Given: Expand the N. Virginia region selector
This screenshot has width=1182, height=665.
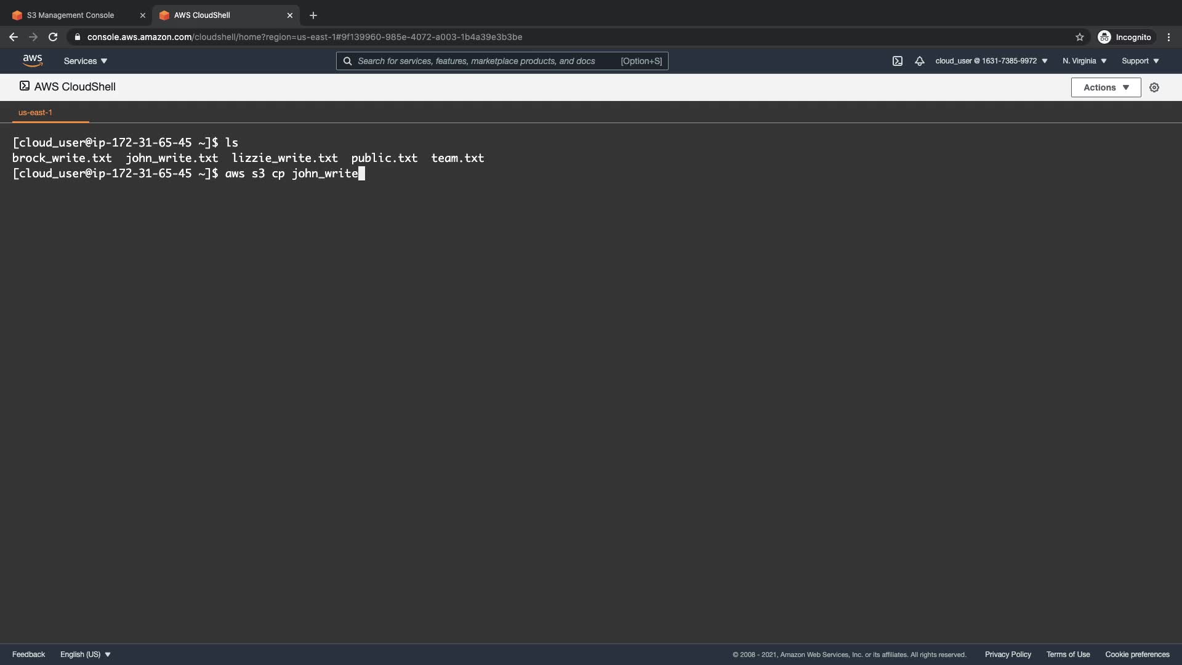Looking at the screenshot, I should click(1084, 61).
